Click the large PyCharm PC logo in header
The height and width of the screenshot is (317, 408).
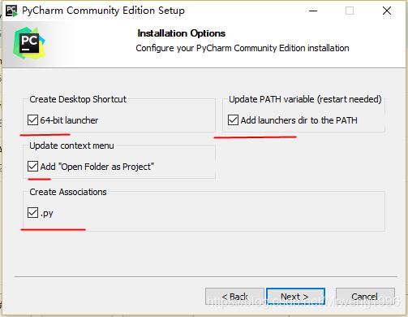pyautogui.click(x=29, y=43)
